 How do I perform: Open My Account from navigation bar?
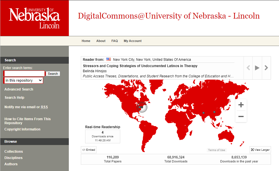tap(133, 41)
